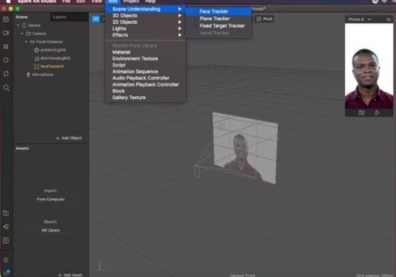Collapse the Device tree node

(18, 25)
